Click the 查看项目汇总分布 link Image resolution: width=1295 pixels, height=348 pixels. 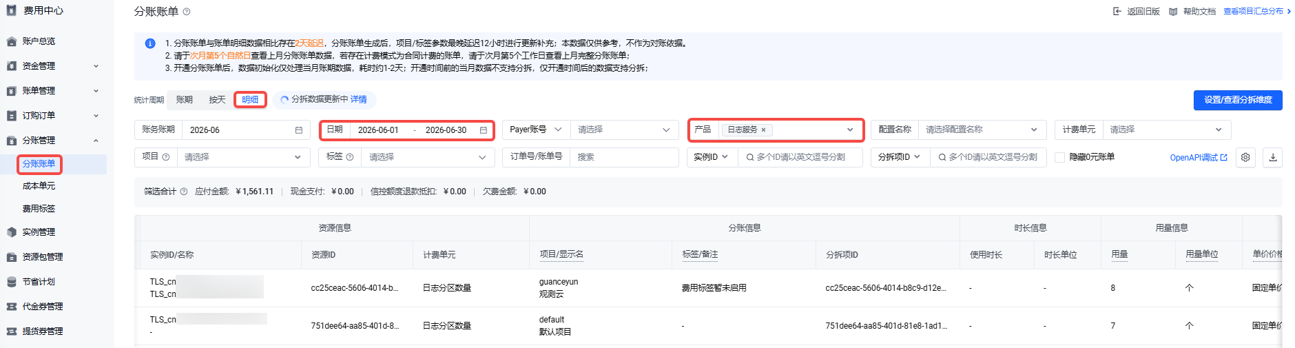[x=1257, y=12]
